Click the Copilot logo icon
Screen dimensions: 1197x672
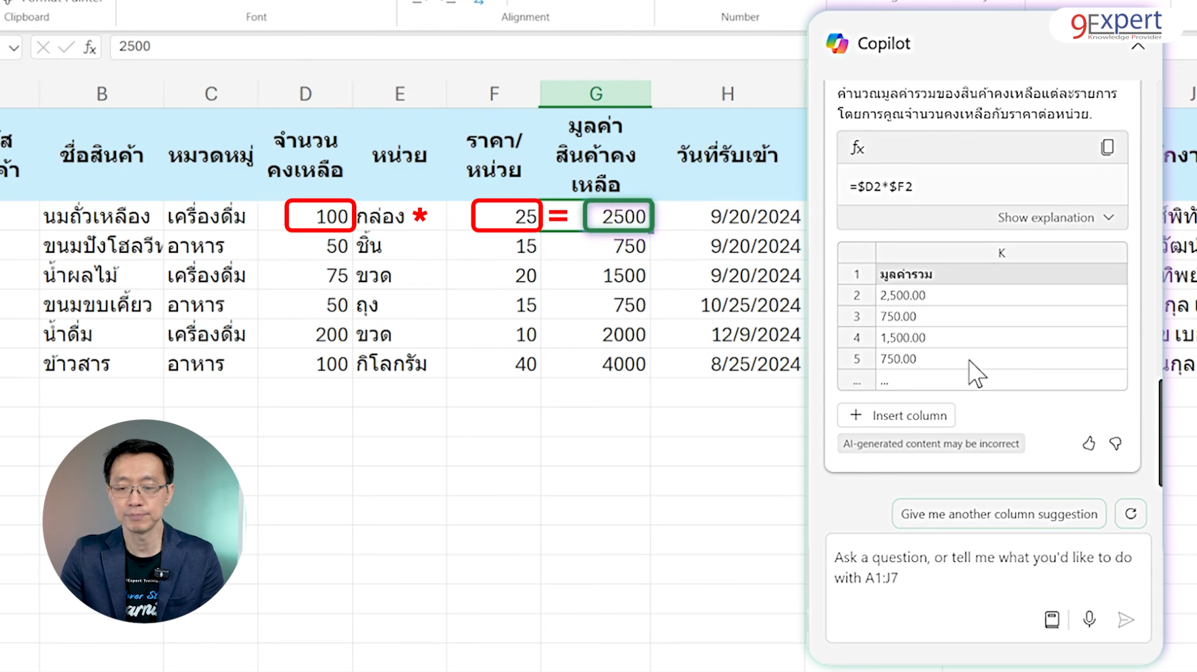(x=839, y=43)
